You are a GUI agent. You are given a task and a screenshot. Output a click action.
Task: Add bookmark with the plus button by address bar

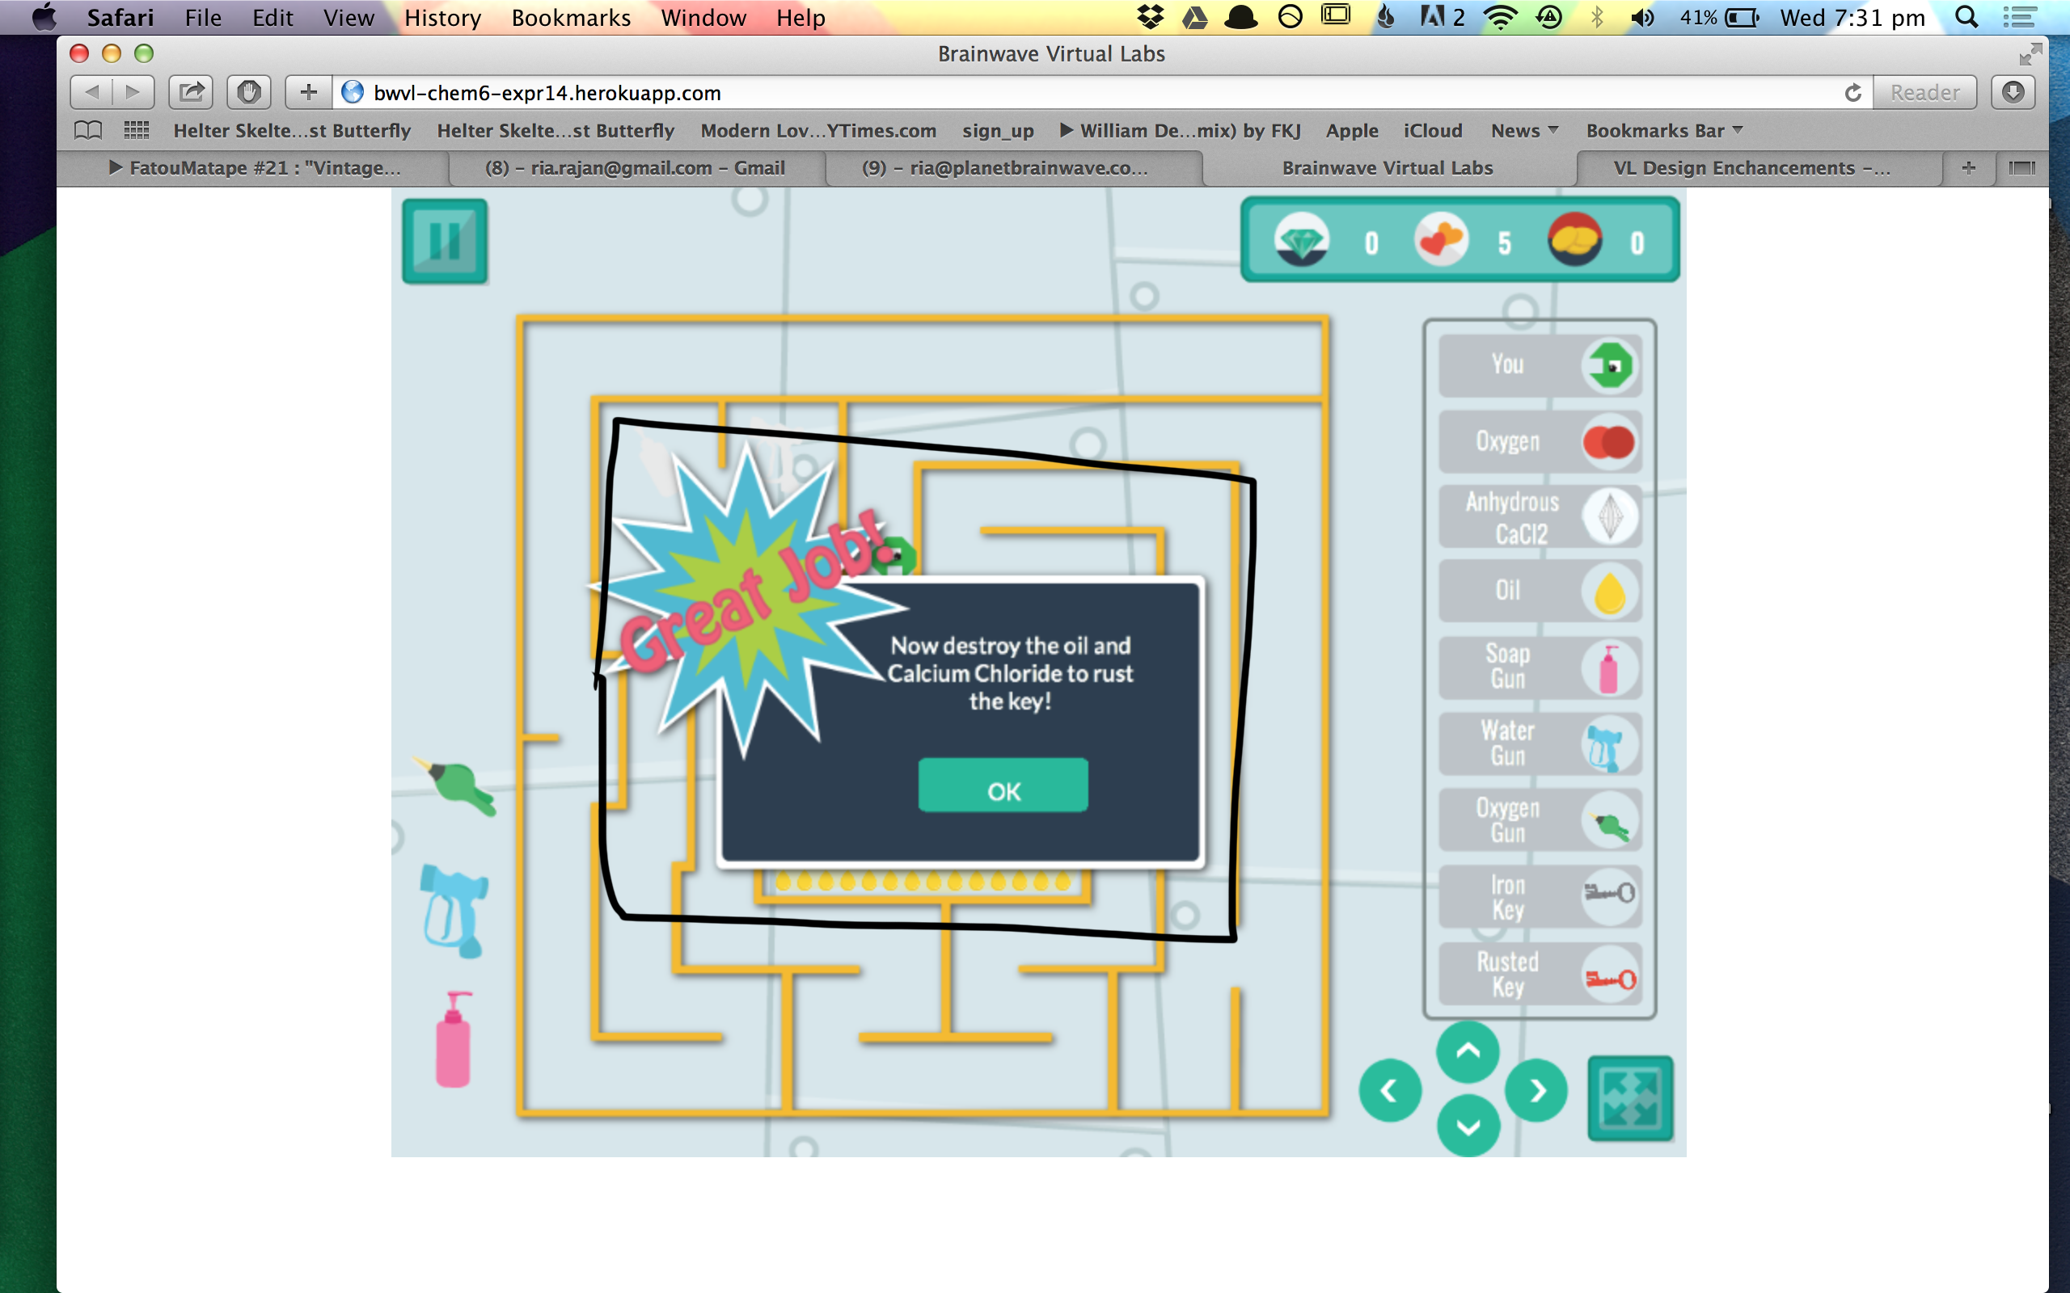[309, 92]
